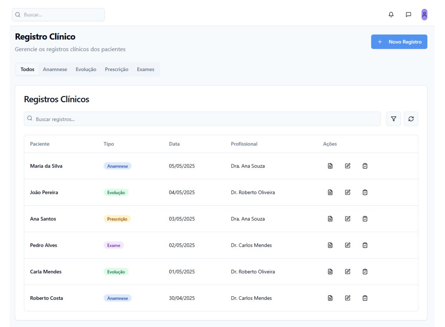Select the Evolução tab
This screenshot has height=327, width=445.
86,69
